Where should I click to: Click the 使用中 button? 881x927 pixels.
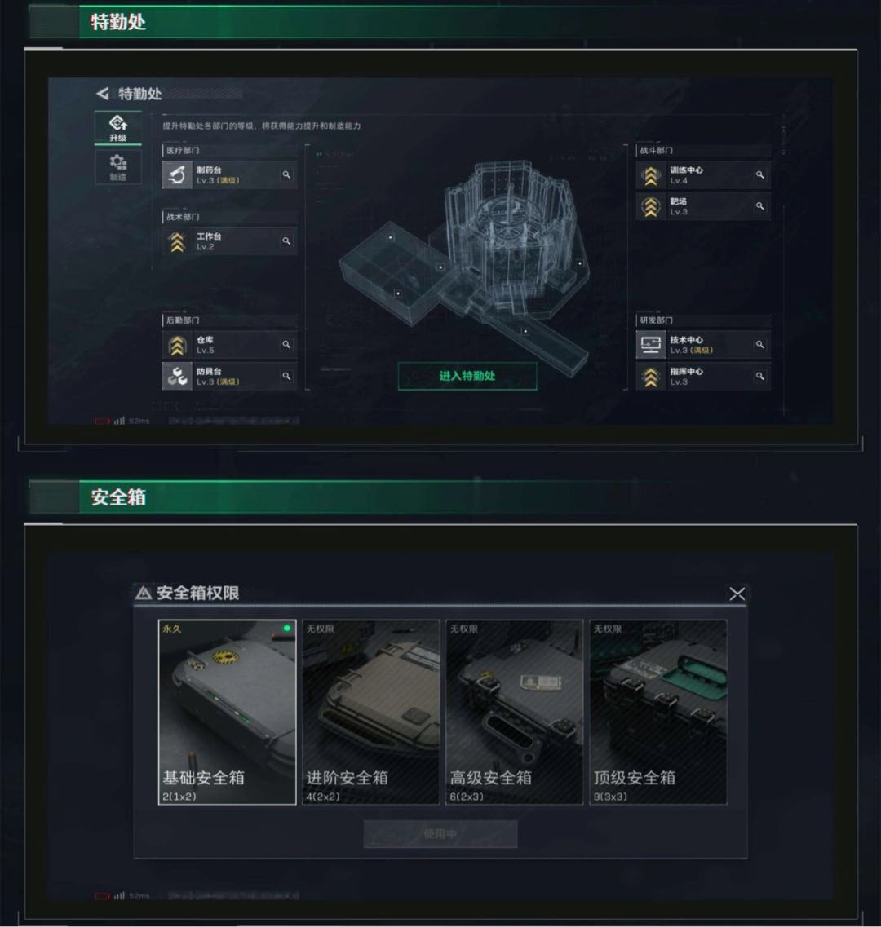tap(440, 833)
